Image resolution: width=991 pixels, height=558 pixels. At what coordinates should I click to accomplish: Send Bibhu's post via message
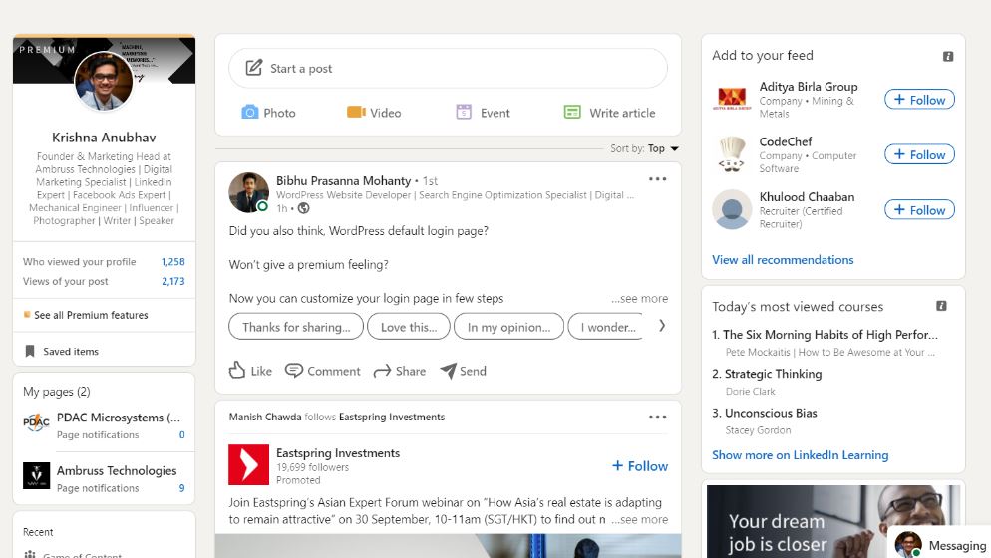pyautogui.click(x=463, y=371)
